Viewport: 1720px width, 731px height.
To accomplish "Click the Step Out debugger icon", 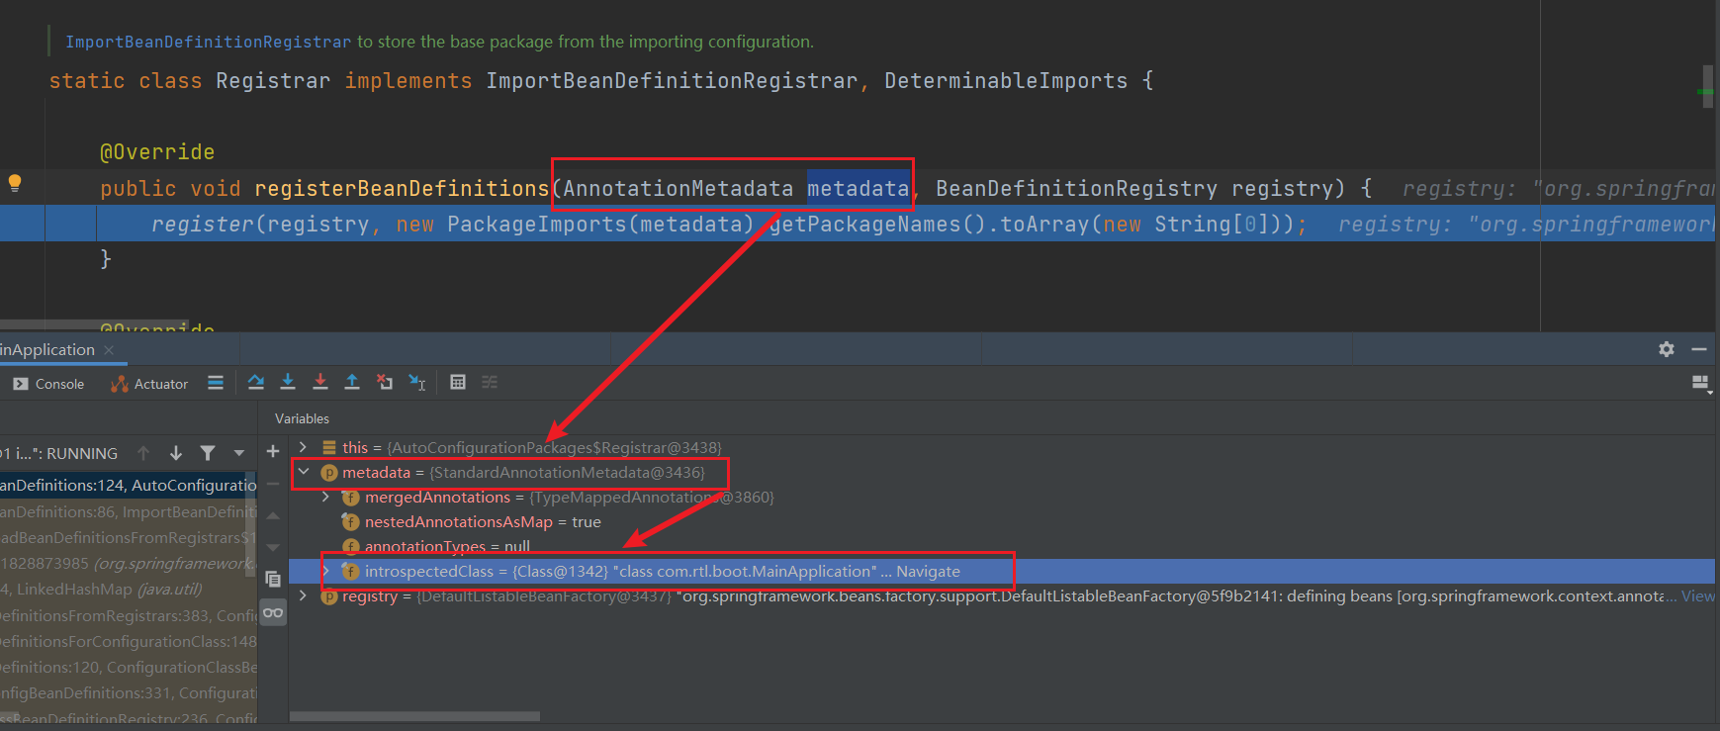I will coord(352,382).
